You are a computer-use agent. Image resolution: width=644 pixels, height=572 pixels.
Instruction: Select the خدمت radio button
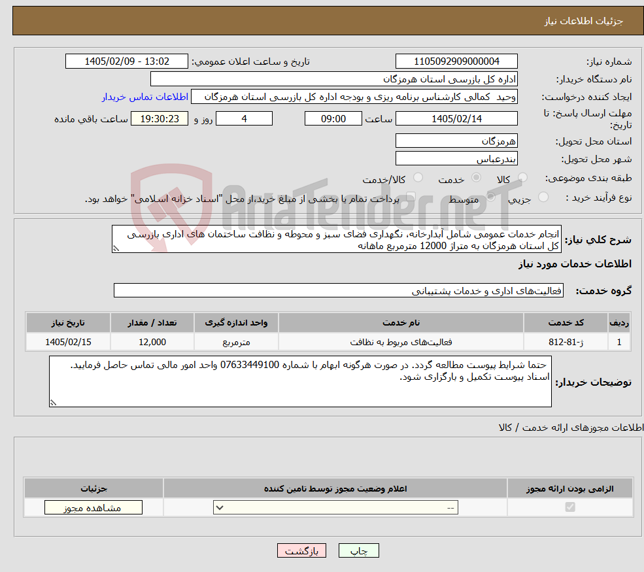476,177
